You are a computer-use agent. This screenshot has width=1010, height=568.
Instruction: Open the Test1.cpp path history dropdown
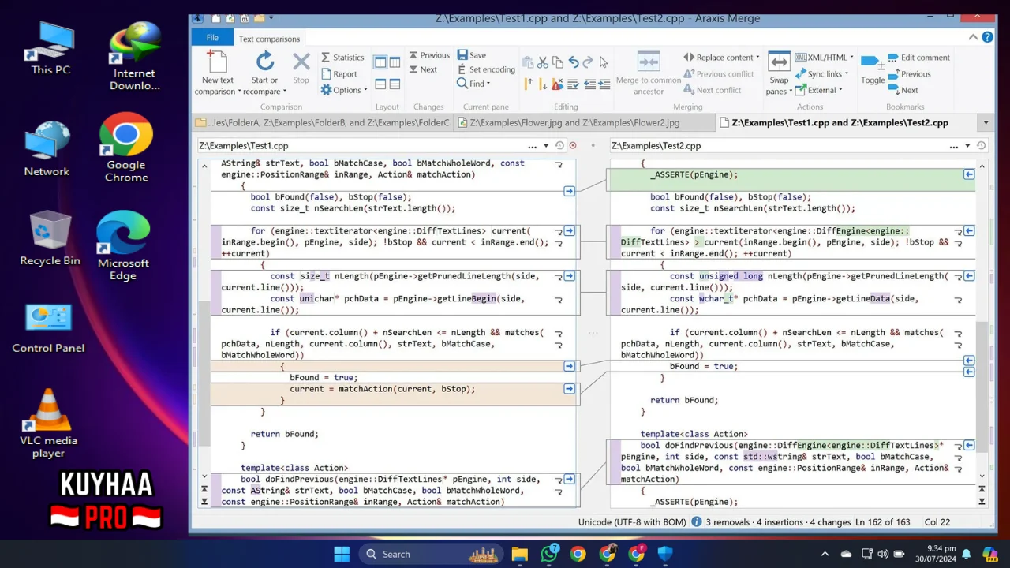click(546, 146)
